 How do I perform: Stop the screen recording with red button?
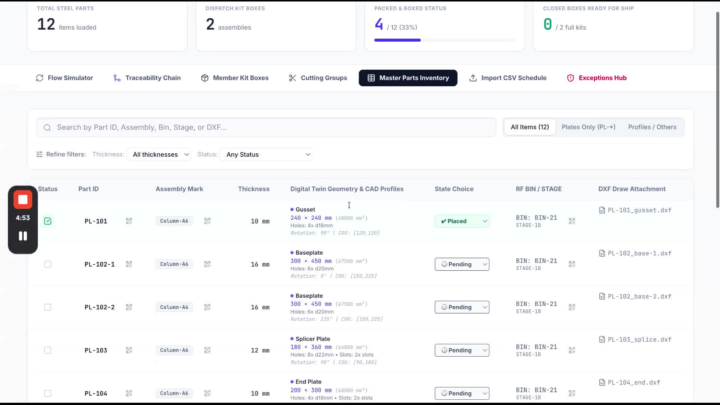pos(23,200)
